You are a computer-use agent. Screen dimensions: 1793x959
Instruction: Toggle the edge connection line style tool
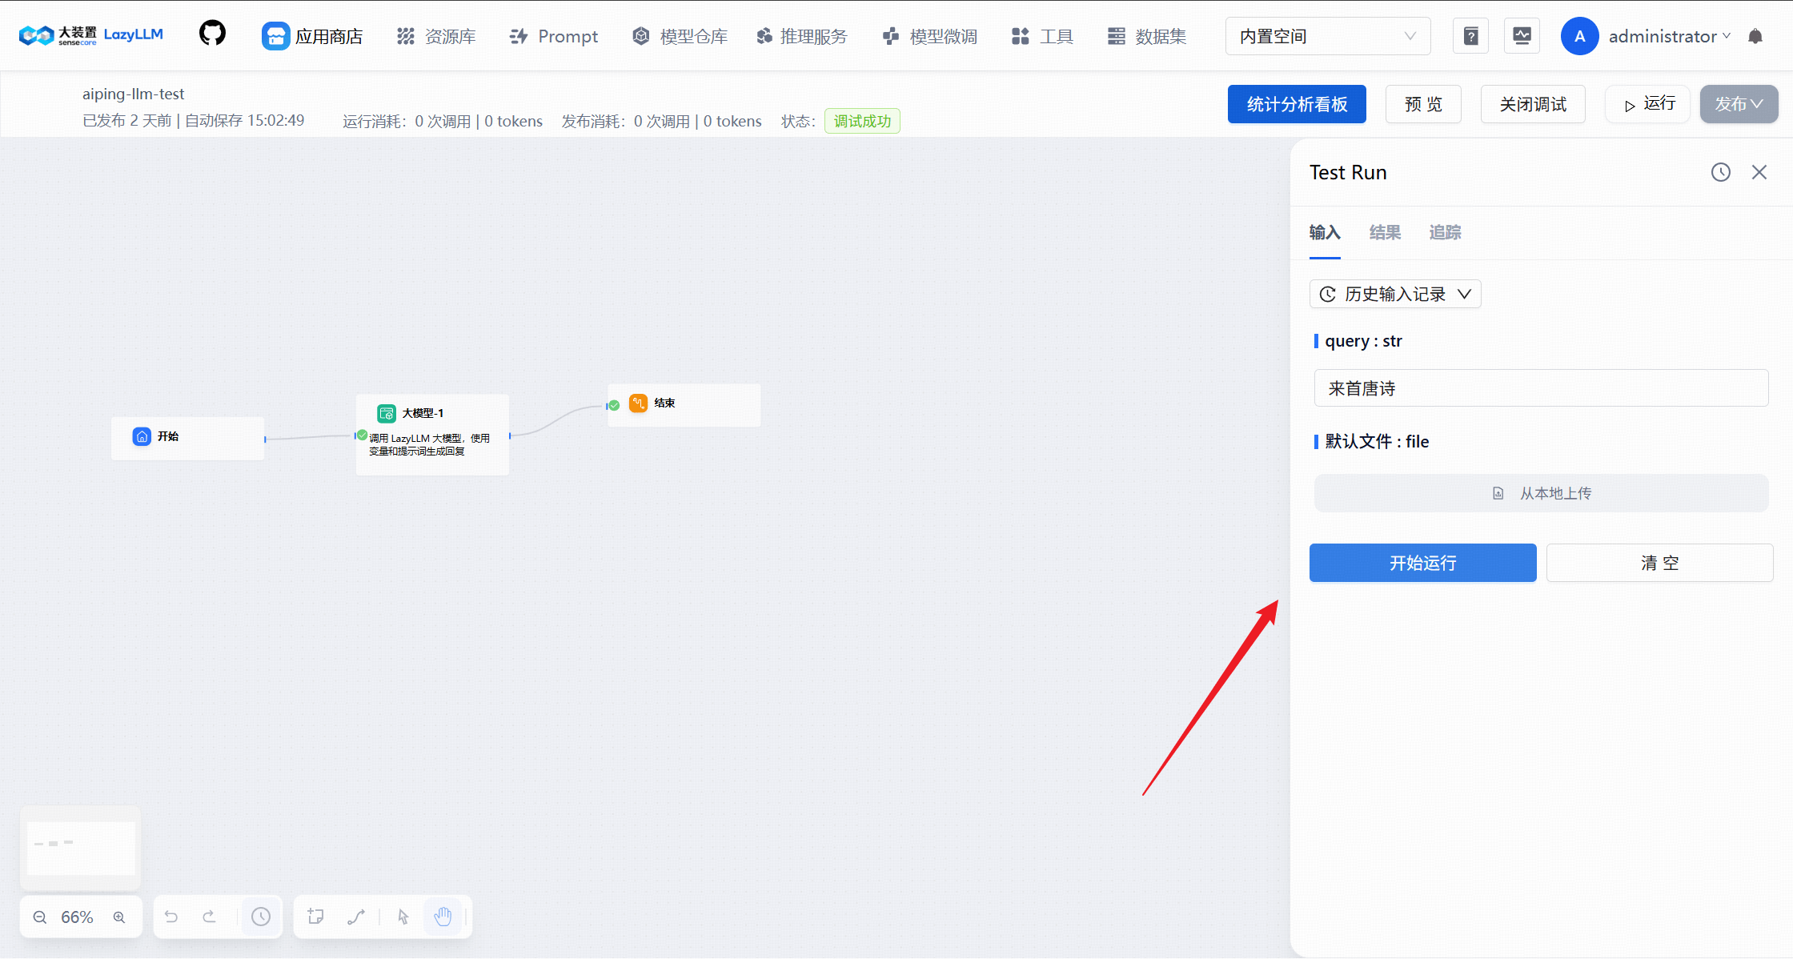(356, 917)
